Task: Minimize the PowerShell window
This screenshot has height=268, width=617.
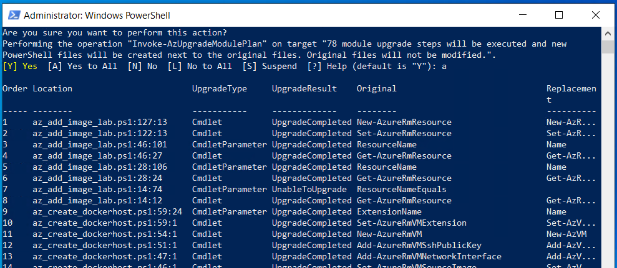Action: [531, 15]
